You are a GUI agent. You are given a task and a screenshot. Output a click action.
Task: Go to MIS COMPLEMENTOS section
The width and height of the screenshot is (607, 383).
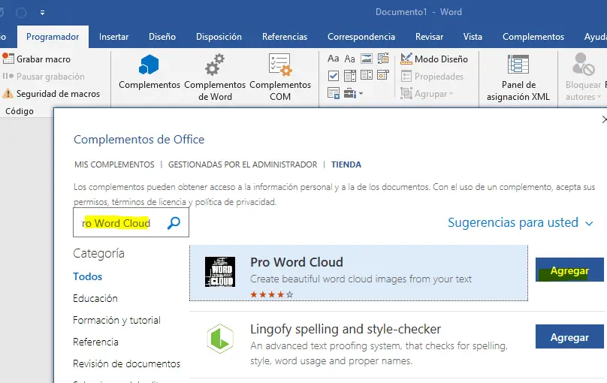tap(114, 164)
